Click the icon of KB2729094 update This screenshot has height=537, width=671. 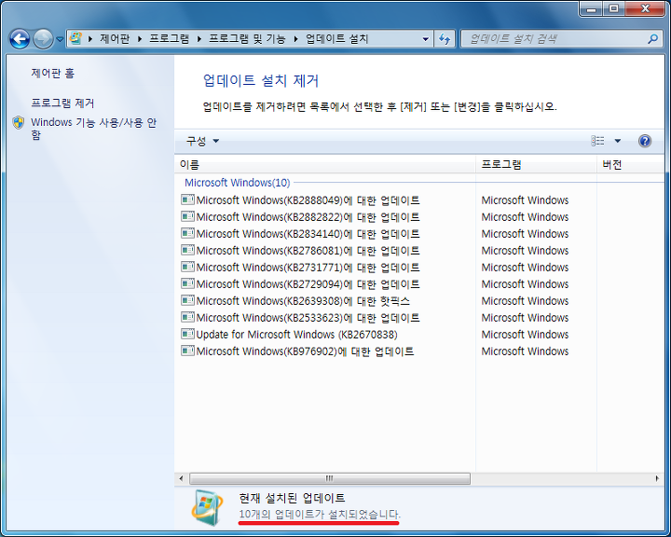point(187,283)
